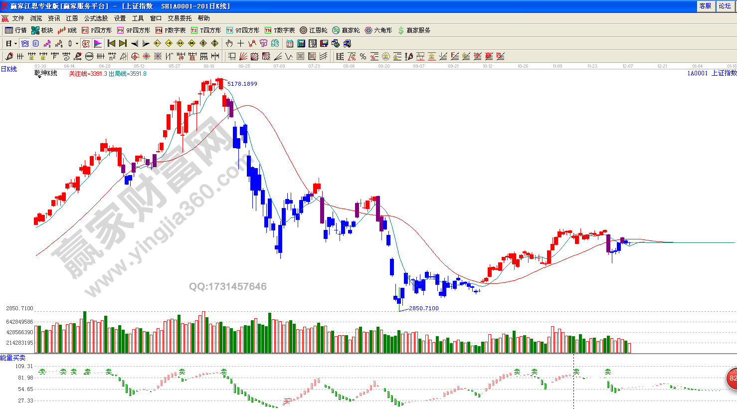The width and height of the screenshot is (737, 409).
Task: Open the 交易委托 menu
Action: coord(180,18)
